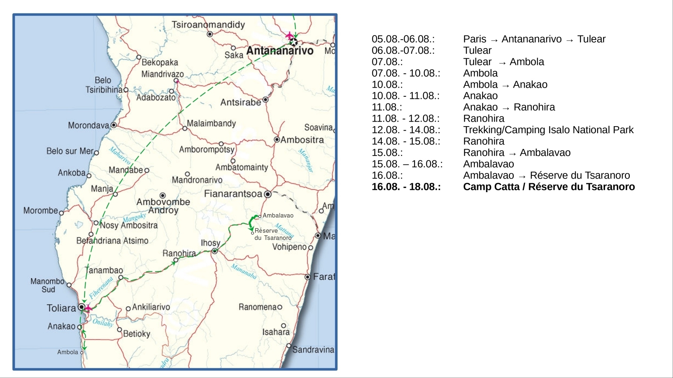This screenshot has height=378, width=673.
Task: Click the pink airplane icon at Toliara
Action: pyautogui.click(x=88, y=308)
